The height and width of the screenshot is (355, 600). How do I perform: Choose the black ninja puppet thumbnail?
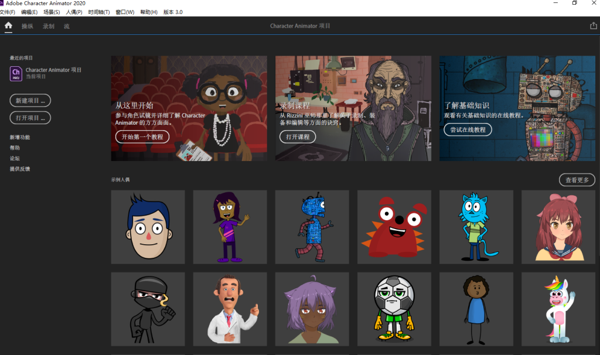click(x=148, y=309)
